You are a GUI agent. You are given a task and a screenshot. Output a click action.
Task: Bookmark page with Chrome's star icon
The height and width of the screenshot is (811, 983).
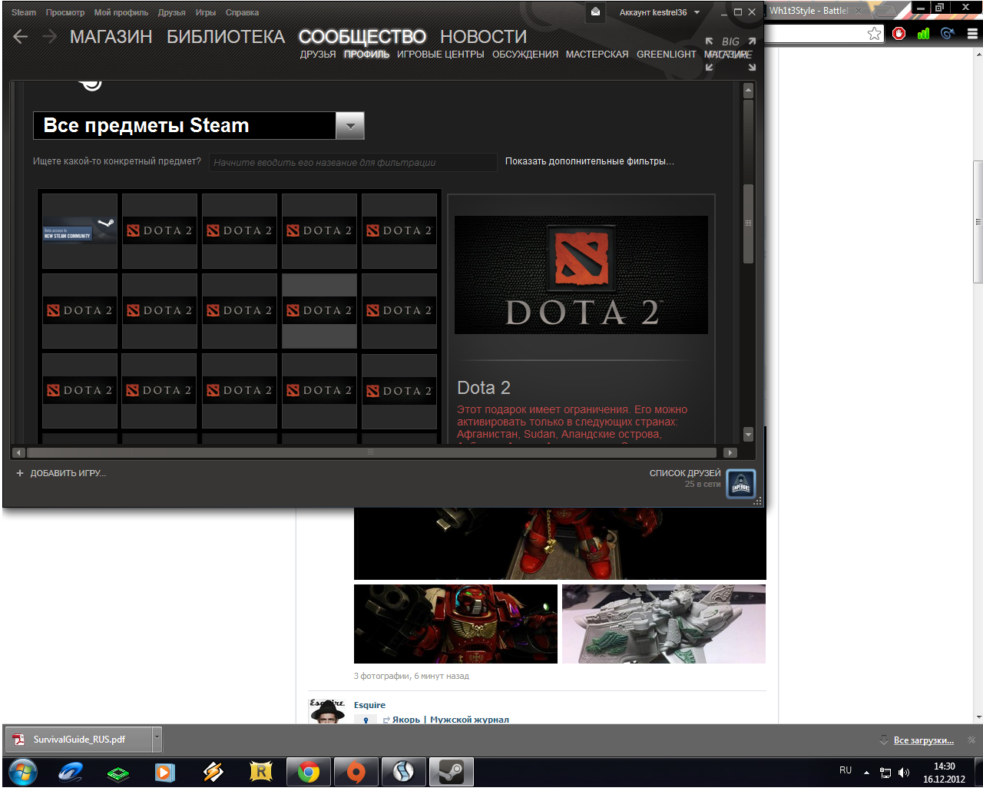click(874, 34)
